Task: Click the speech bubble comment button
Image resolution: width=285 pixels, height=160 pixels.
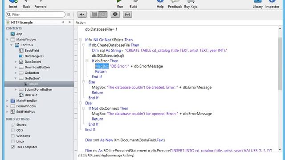Action: click(115, 15)
